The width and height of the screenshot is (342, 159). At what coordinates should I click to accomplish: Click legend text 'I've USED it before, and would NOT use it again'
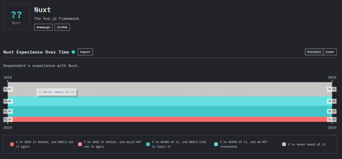point(113,144)
